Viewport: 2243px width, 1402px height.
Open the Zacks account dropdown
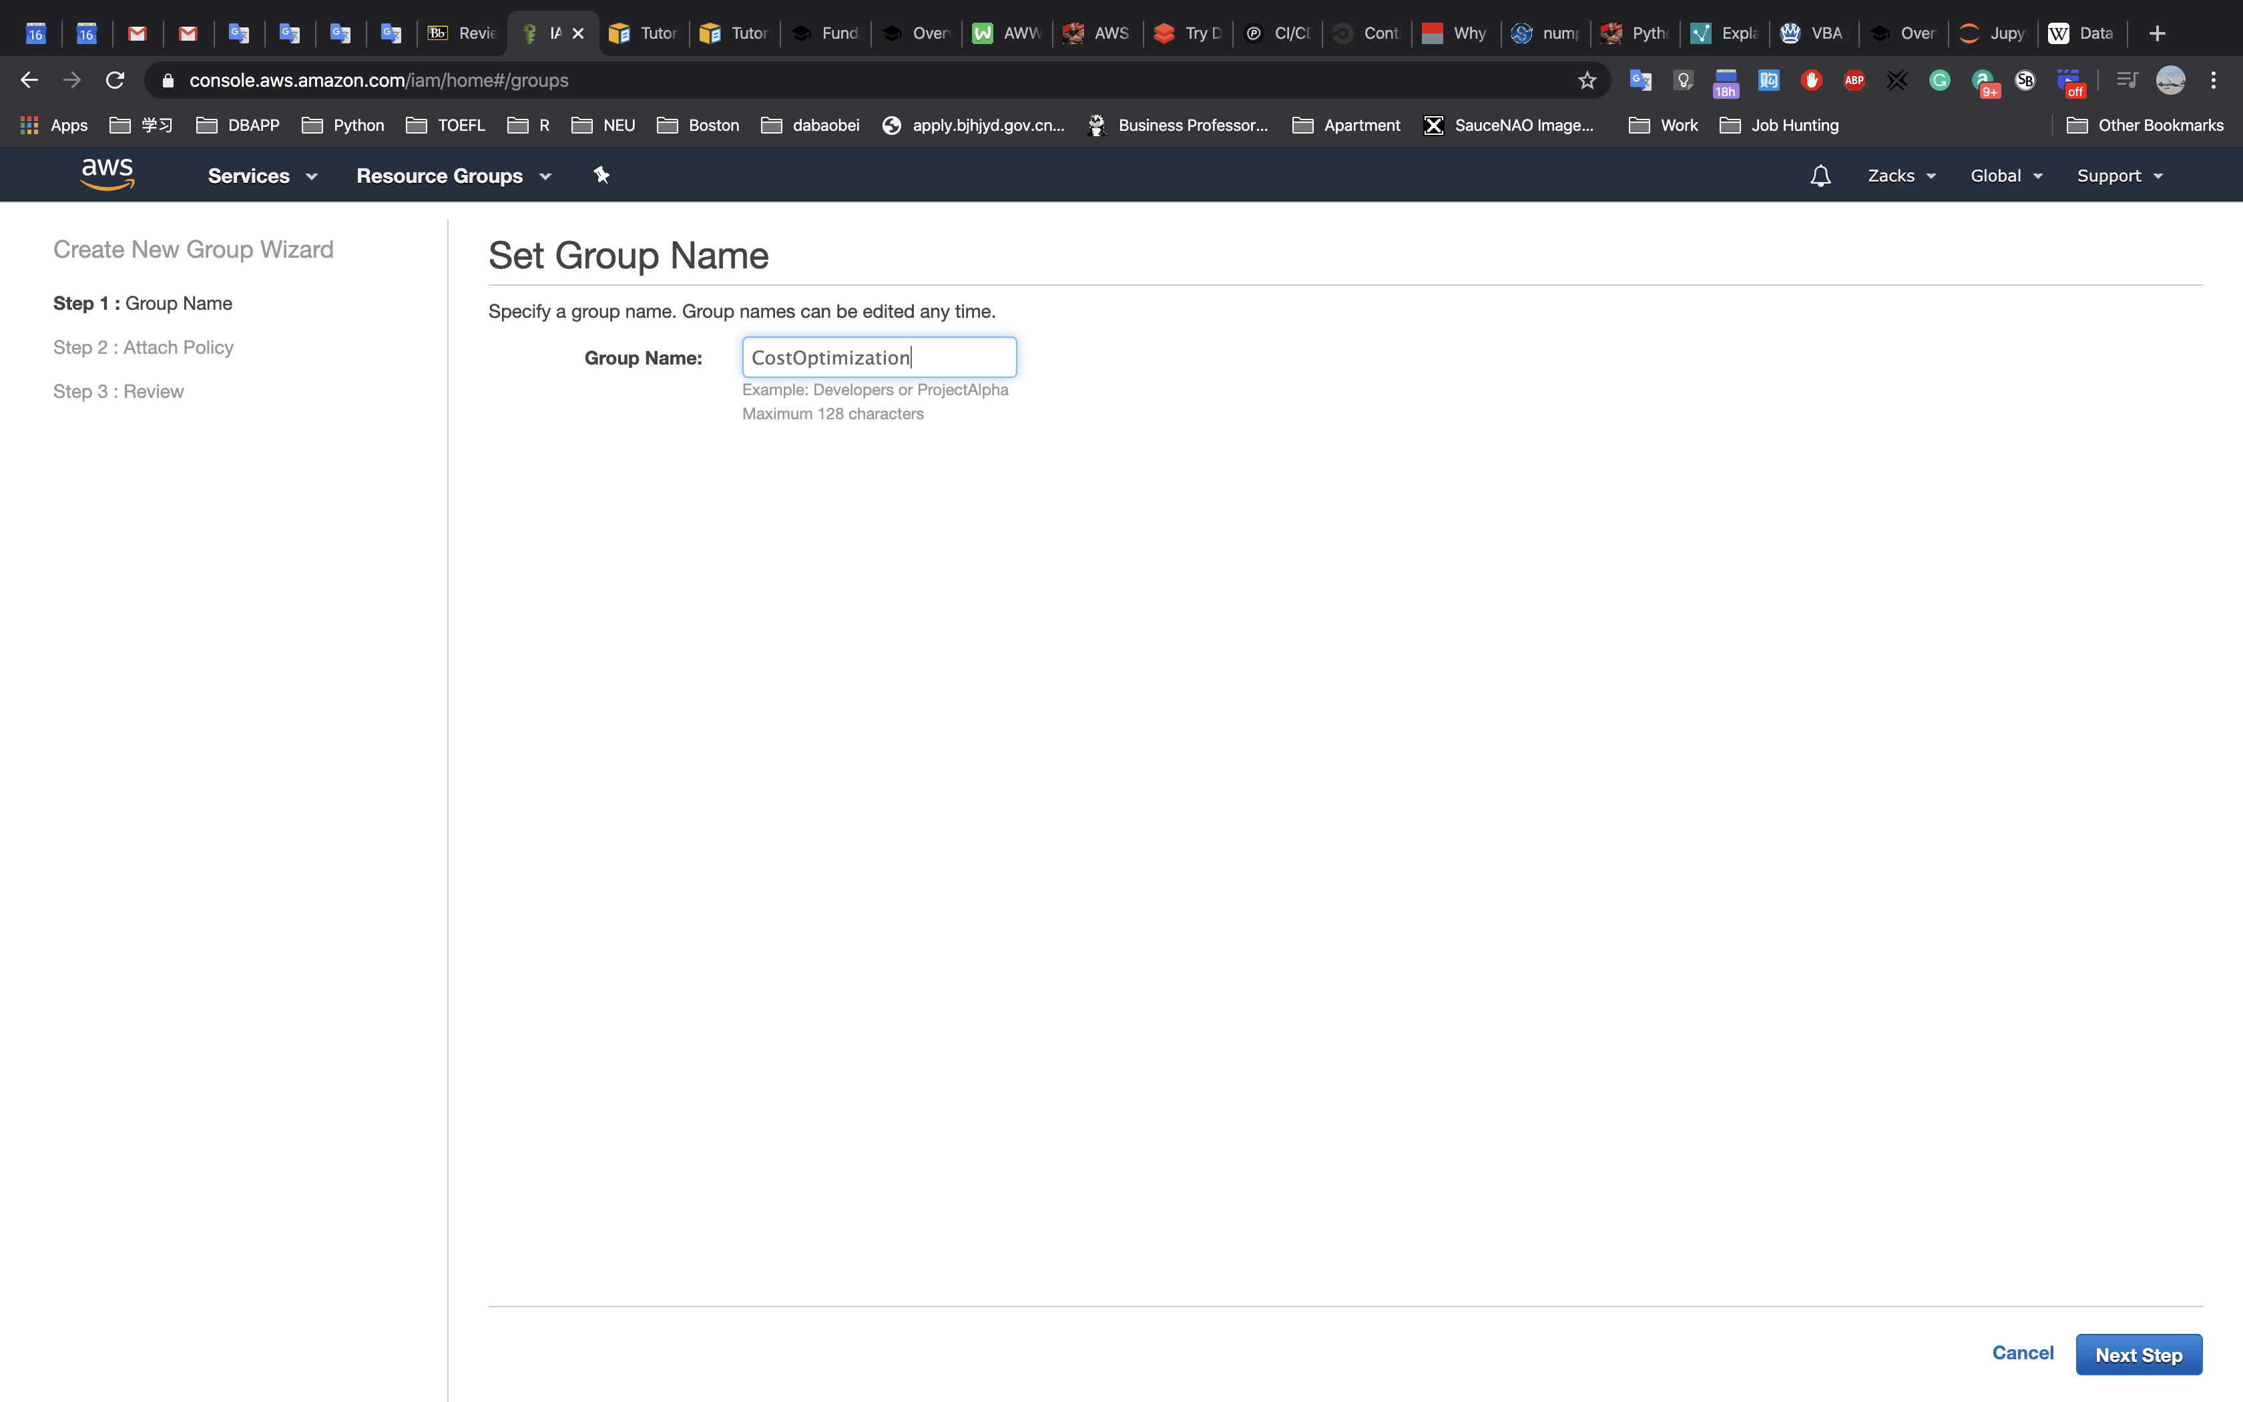[x=1901, y=176]
